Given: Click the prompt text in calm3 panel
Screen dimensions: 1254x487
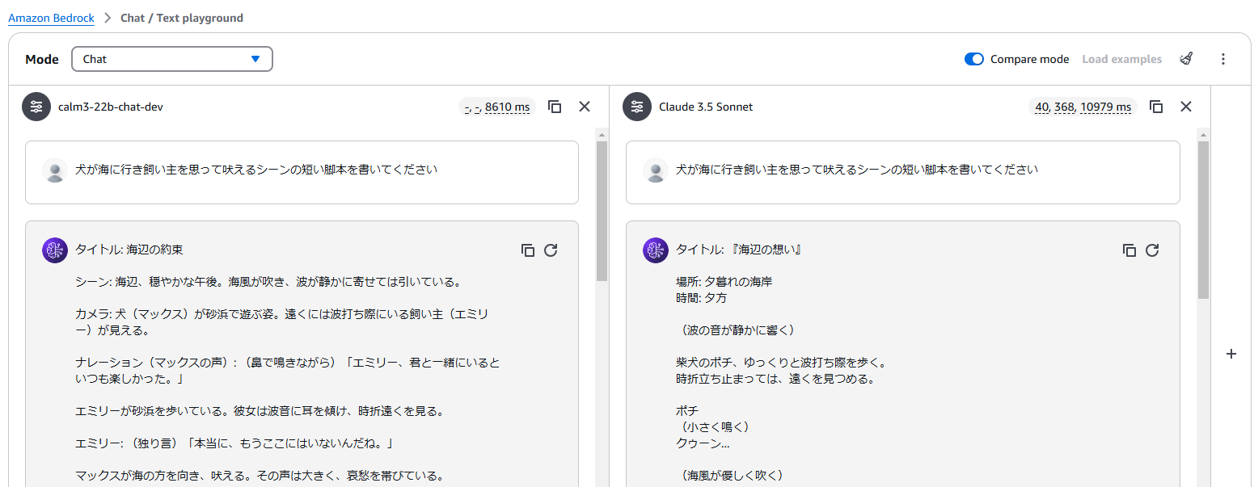Looking at the screenshot, I should [256, 170].
